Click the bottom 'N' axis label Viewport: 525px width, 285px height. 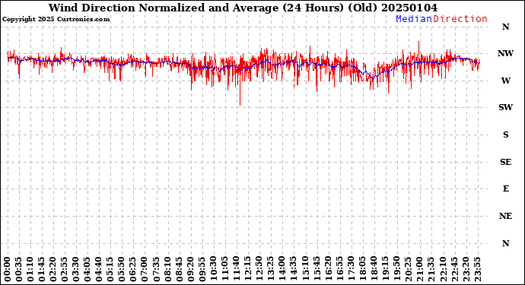[505, 243]
